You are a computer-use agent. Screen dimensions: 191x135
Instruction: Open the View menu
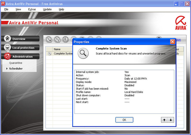tap(18, 9)
